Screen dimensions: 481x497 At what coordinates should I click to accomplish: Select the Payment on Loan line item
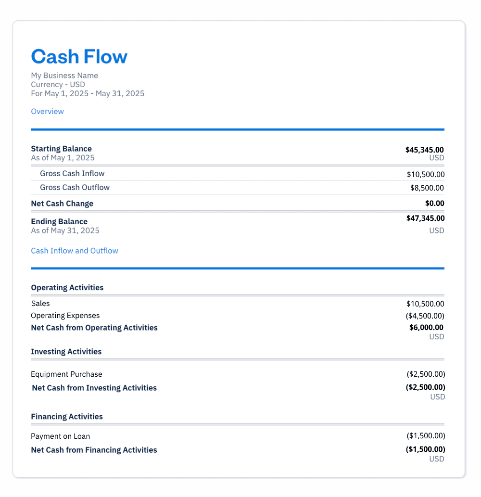pos(60,436)
